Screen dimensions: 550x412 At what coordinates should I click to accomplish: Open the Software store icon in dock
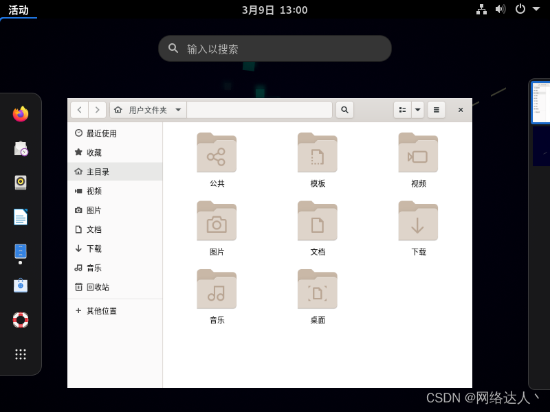[21, 285]
